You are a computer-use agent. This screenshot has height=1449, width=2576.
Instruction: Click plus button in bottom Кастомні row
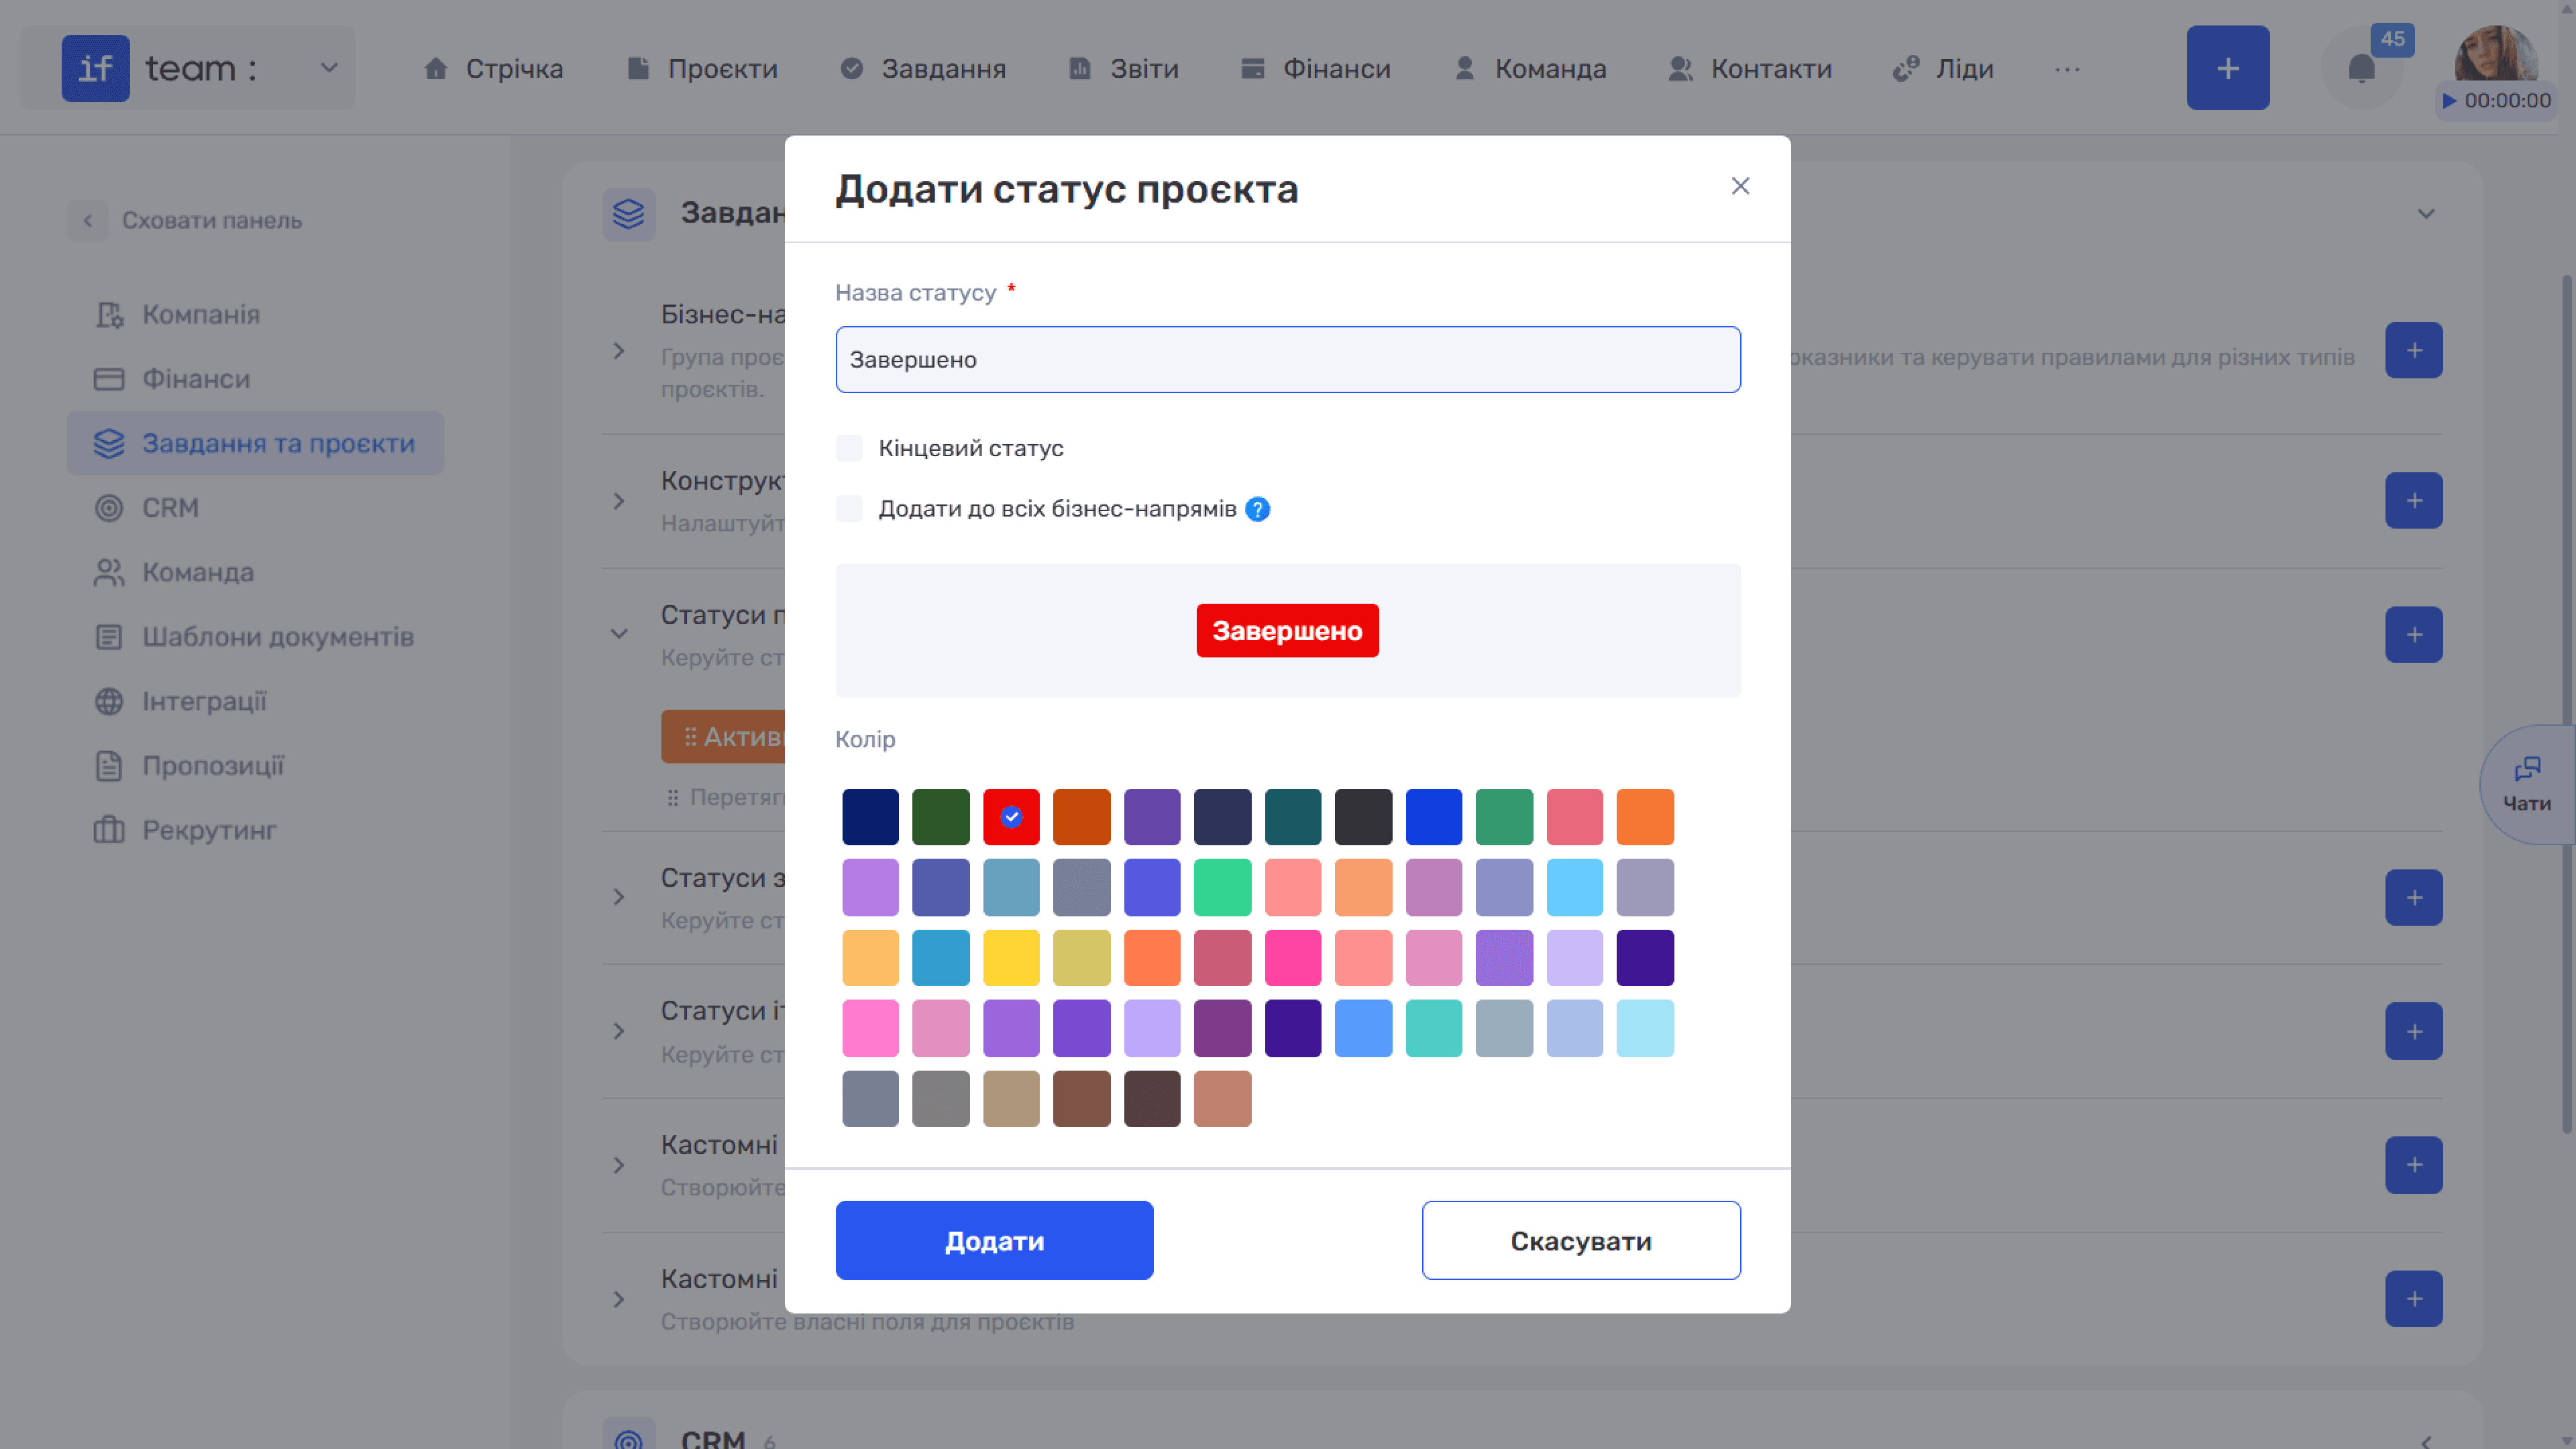tap(2413, 1298)
